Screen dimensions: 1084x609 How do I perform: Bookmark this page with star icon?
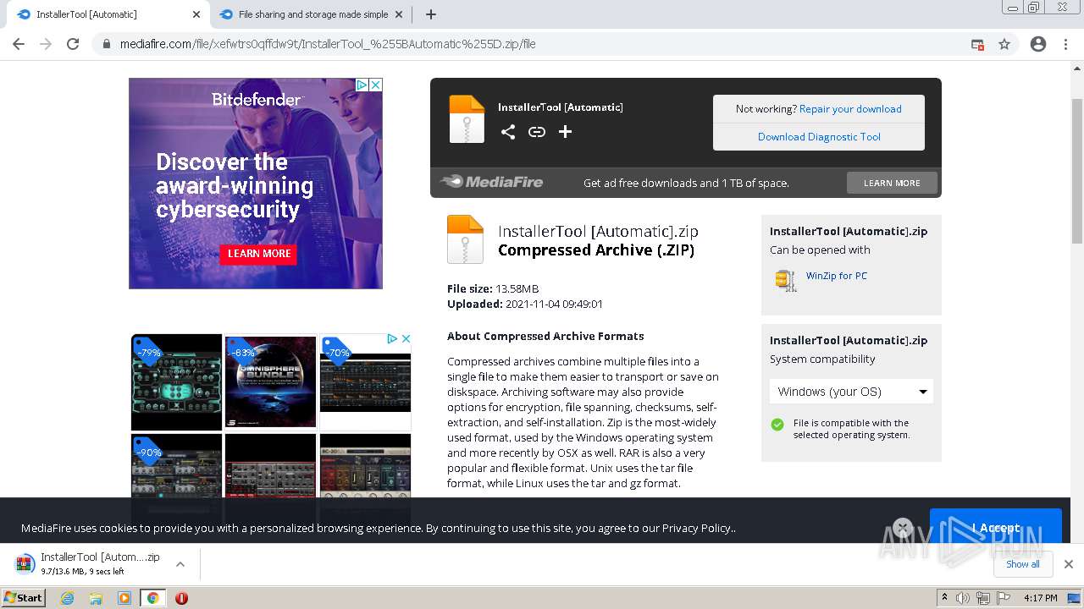click(1004, 44)
